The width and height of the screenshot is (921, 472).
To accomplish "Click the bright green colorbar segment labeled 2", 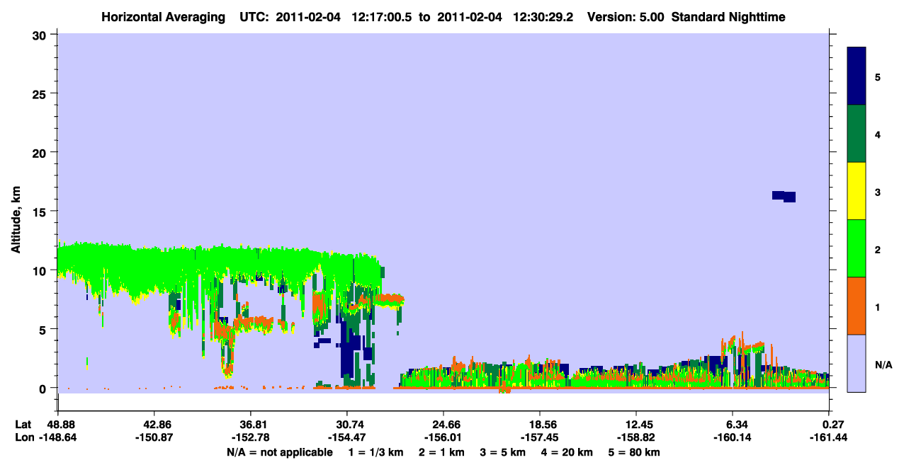I will [x=857, y=248].
